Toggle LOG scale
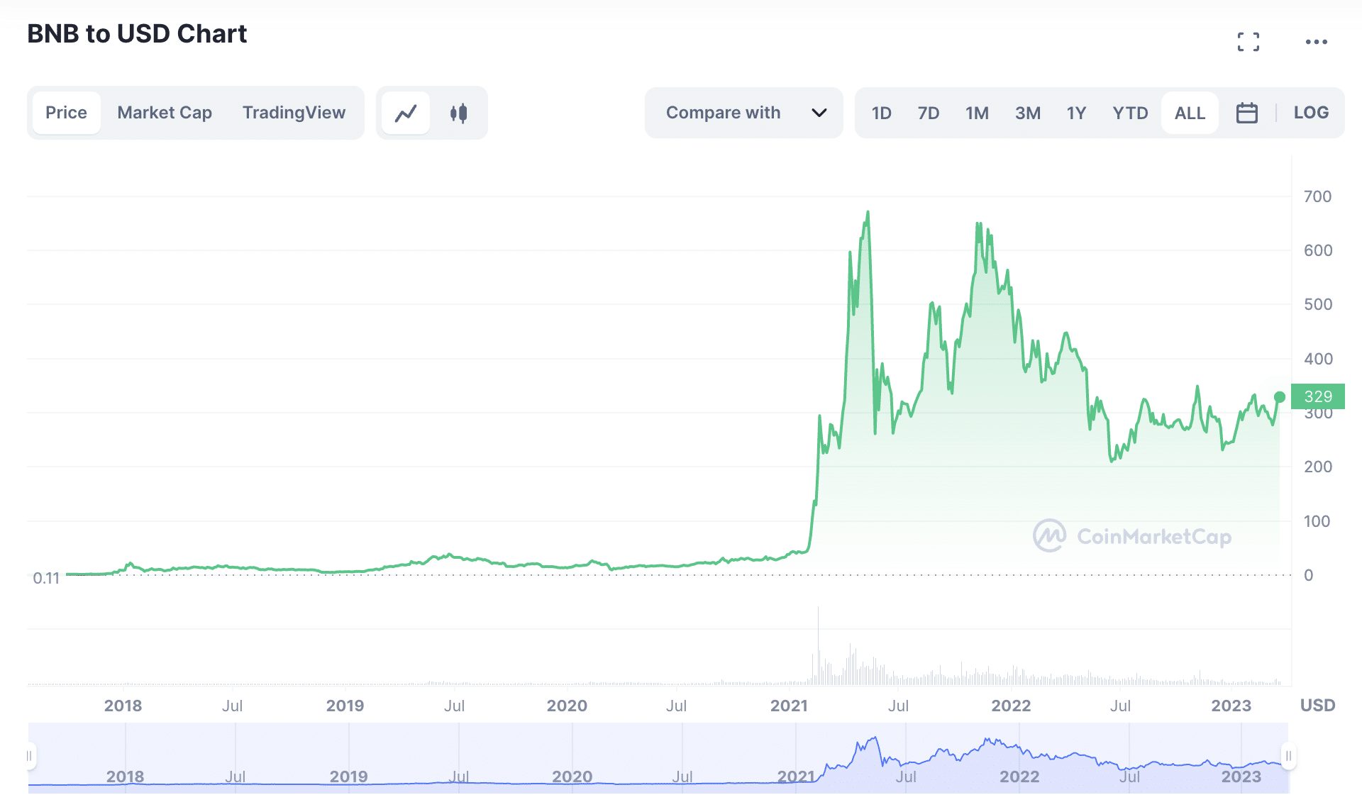The image size is (1362, 807). (1311, 113)
